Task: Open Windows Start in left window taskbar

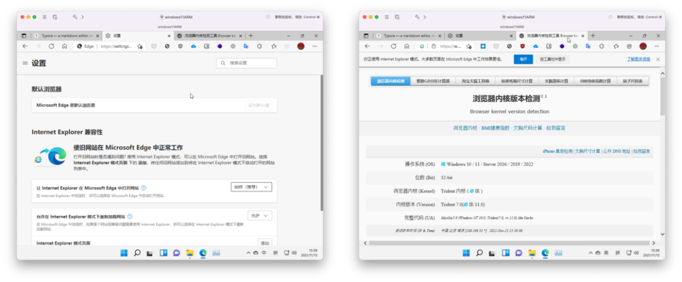Action: coord(124,252)
